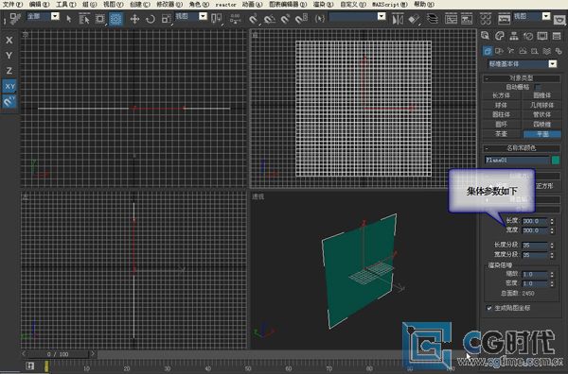Click the Select Object arrow tool

pyautogui.click(x=69, y=19)
